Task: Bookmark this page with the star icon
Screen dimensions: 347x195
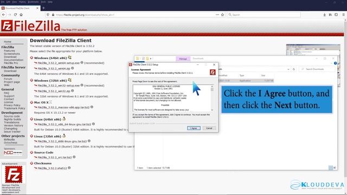Action: (223, 15)
